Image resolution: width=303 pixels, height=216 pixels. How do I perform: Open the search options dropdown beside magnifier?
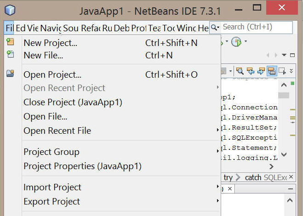215,28
